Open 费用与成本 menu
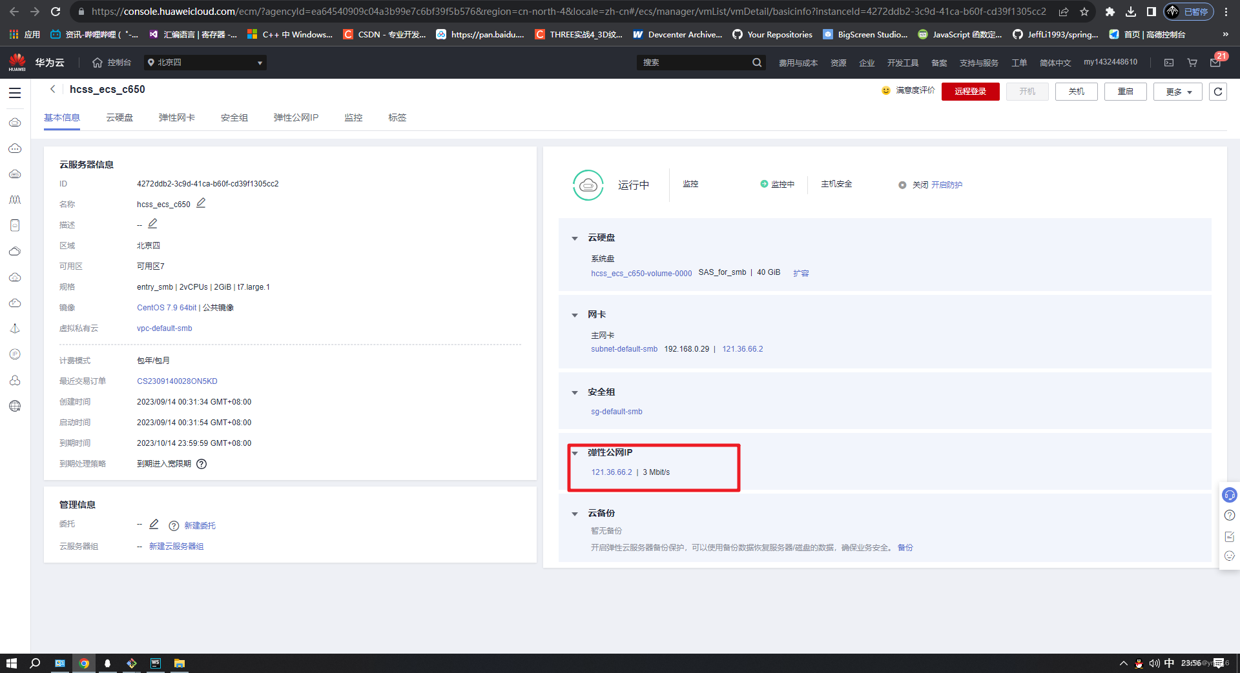Viewport: 1240px width, 673px height. pyautogui.click(x=798, y=63)
